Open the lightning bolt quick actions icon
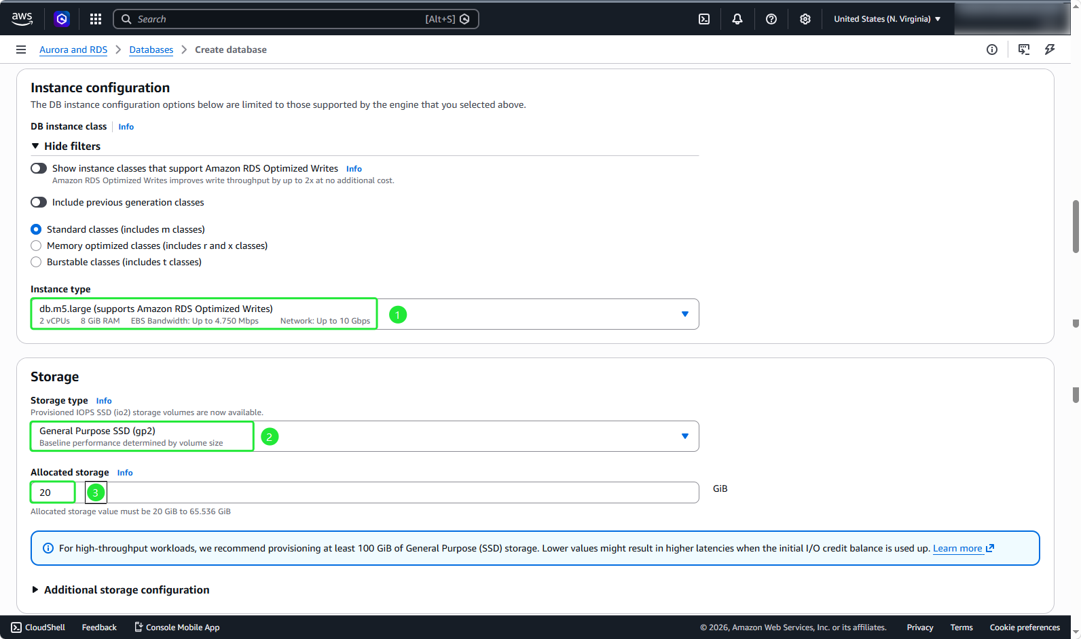Image resolution: width=1081 pixels, height=639 pixels. 1050,50
